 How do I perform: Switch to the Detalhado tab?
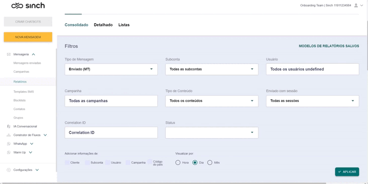click(x=103, y=25)
